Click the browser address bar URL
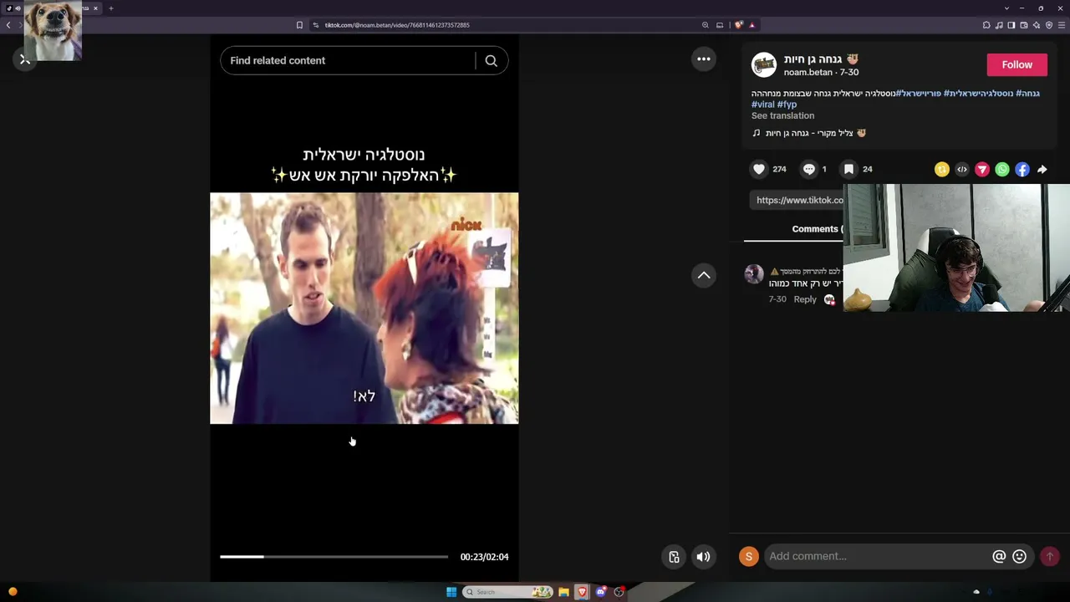The image size is (1070, 602). [x=397, y=25]
